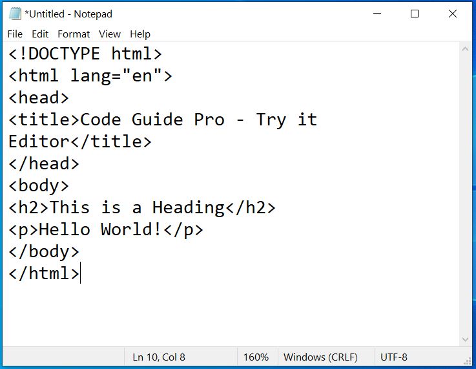Click the closing </head> tag line
This screenshot has width=476, height=369.
(44, 163)
